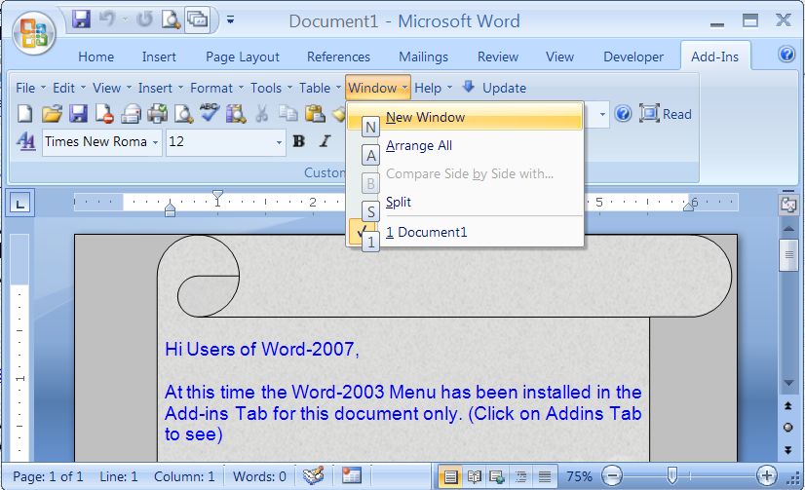Choose Split from the Window menu
Viewport: 805px width, 490px height.
pos(465,202)
